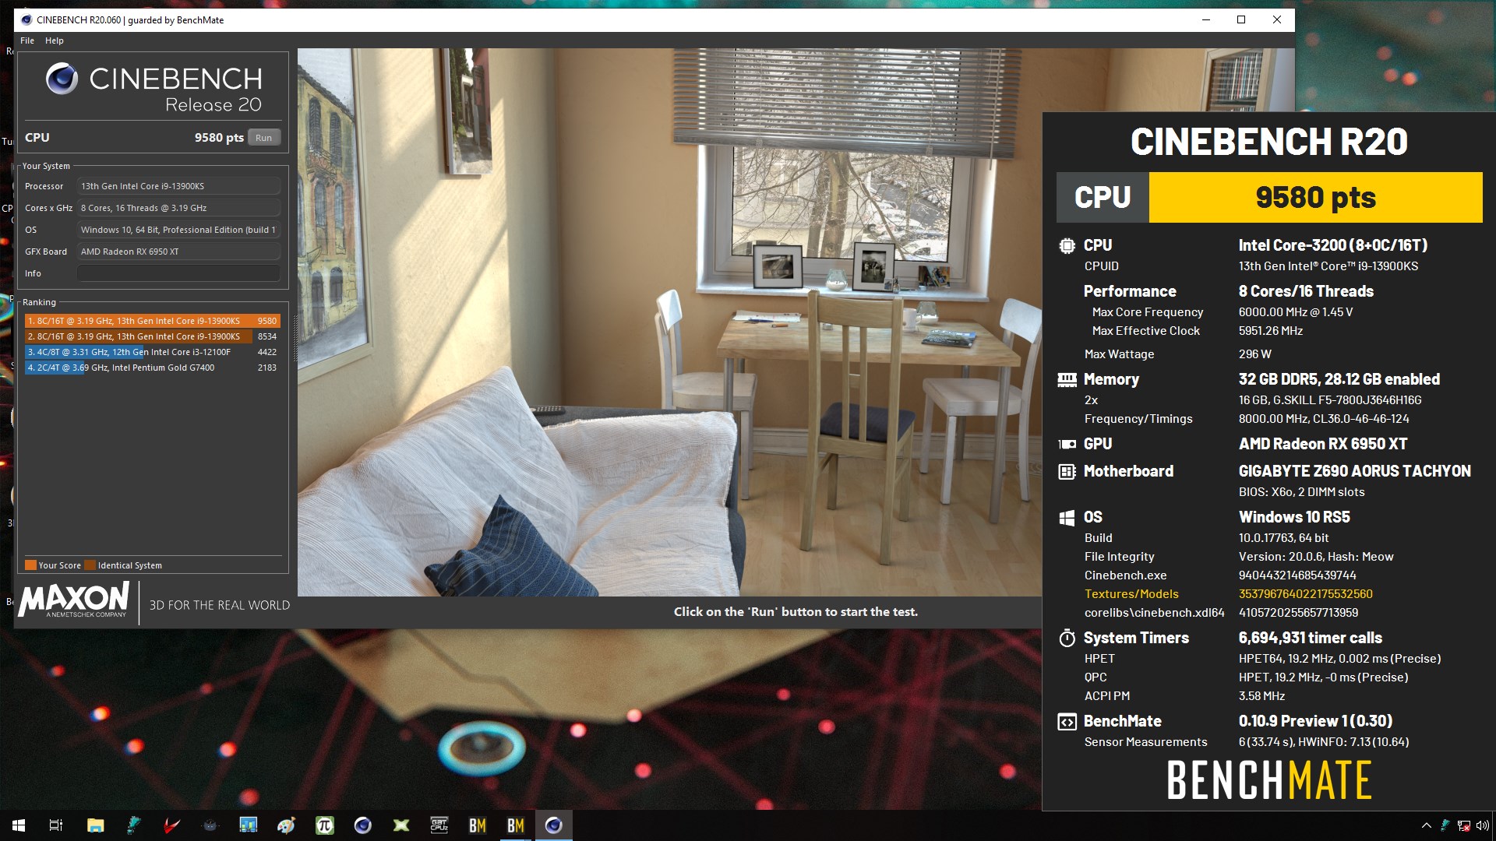Viewport: 1496px width, 841px height.
Task: Click the Memory module icon in BenchMate panel
Action: [1067, 380]
